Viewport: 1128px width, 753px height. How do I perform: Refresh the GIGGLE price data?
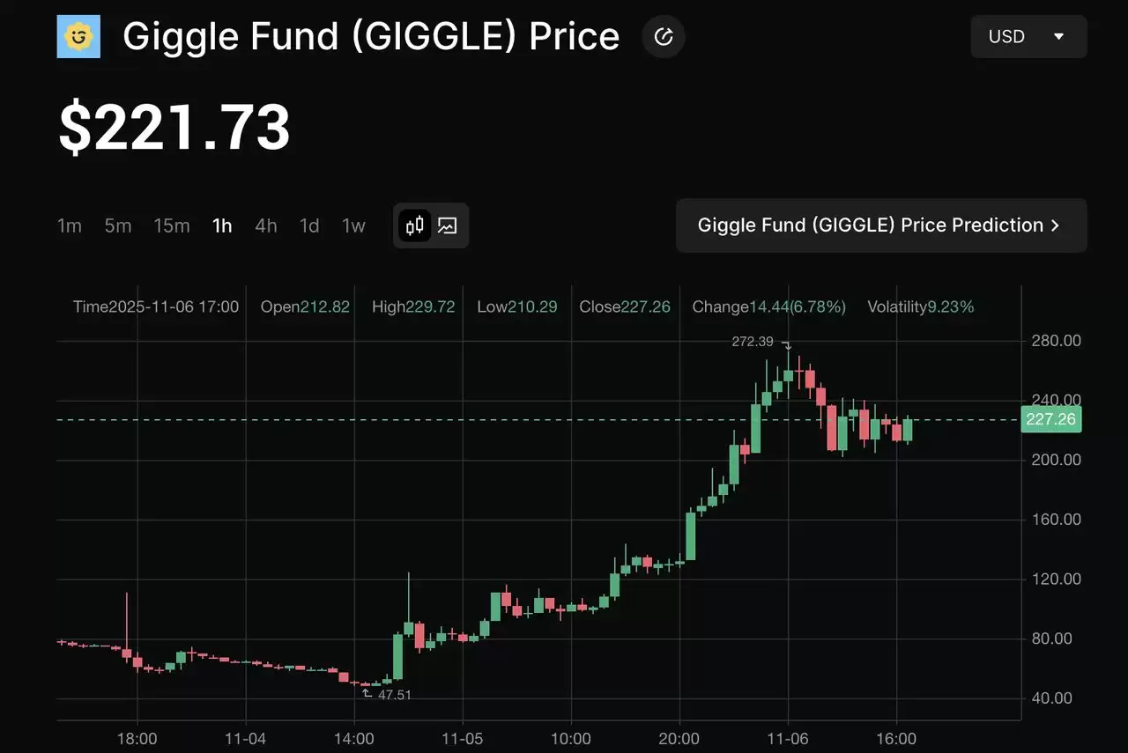(663, 36)
